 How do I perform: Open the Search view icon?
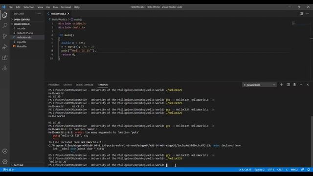coord(5,25)
